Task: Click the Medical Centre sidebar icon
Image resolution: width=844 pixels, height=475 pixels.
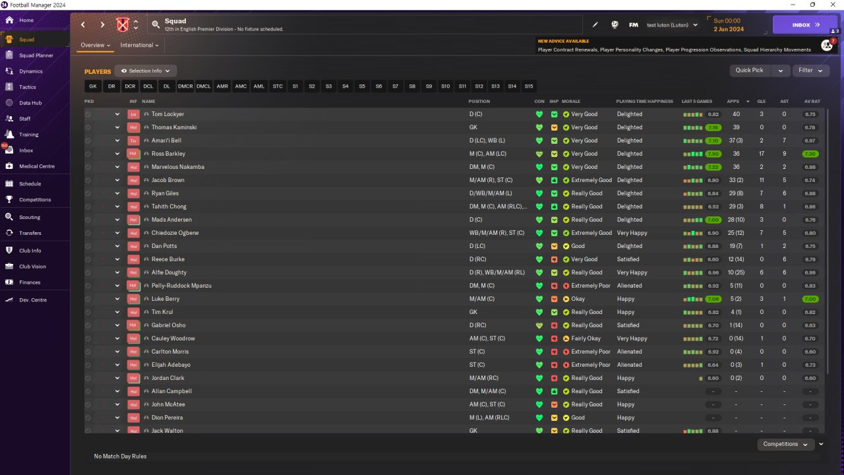Action: click(x=9, y=166)
